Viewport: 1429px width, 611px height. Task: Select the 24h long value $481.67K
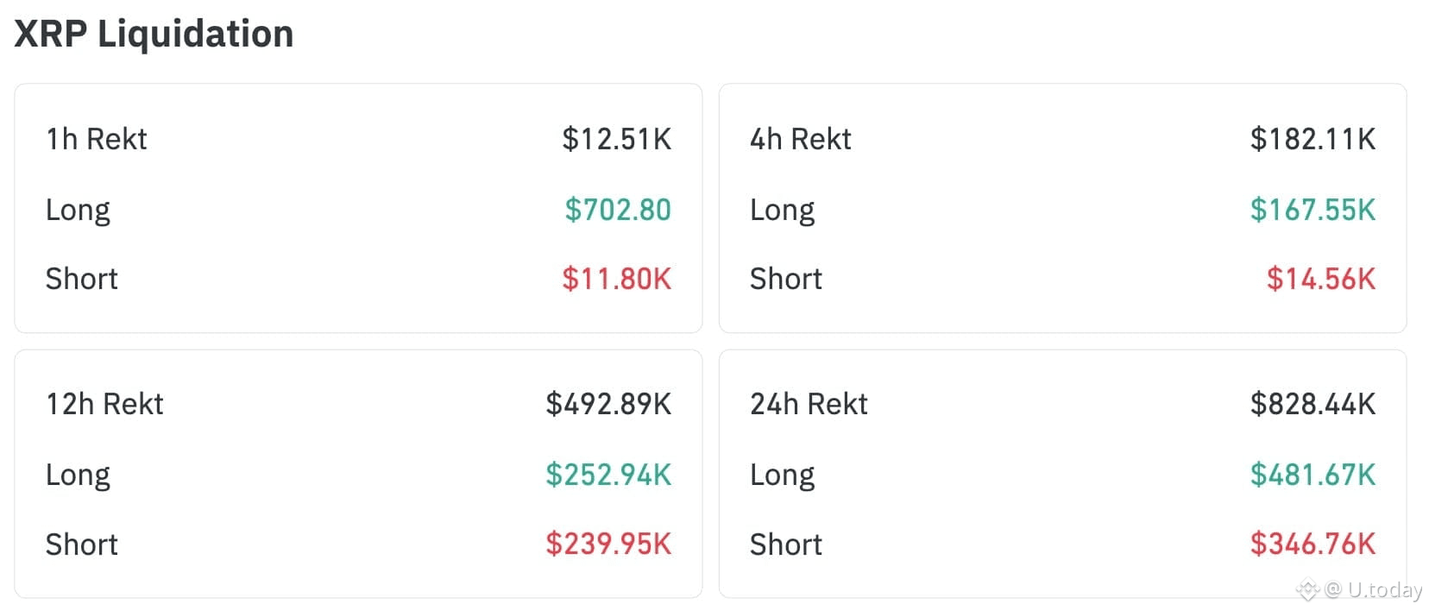(x=1313, y=475)
